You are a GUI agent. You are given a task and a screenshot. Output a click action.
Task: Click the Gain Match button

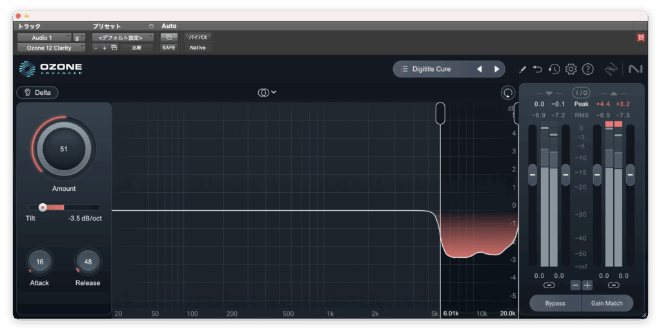(x=607, y=303)
